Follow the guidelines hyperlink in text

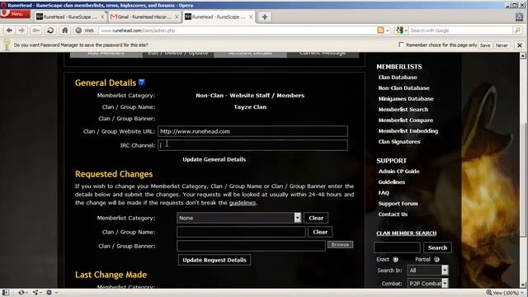point(243,203)
